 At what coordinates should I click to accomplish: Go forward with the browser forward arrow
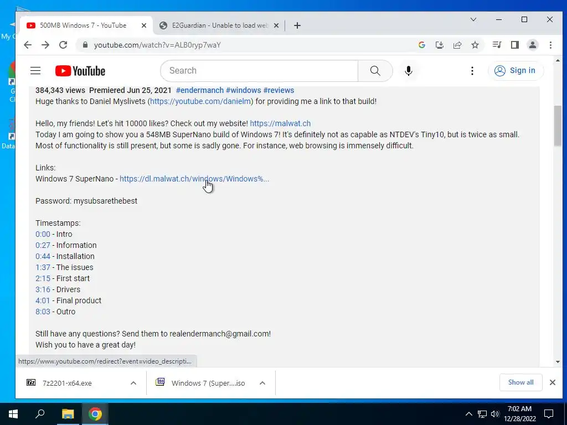(x=45, y=45)
